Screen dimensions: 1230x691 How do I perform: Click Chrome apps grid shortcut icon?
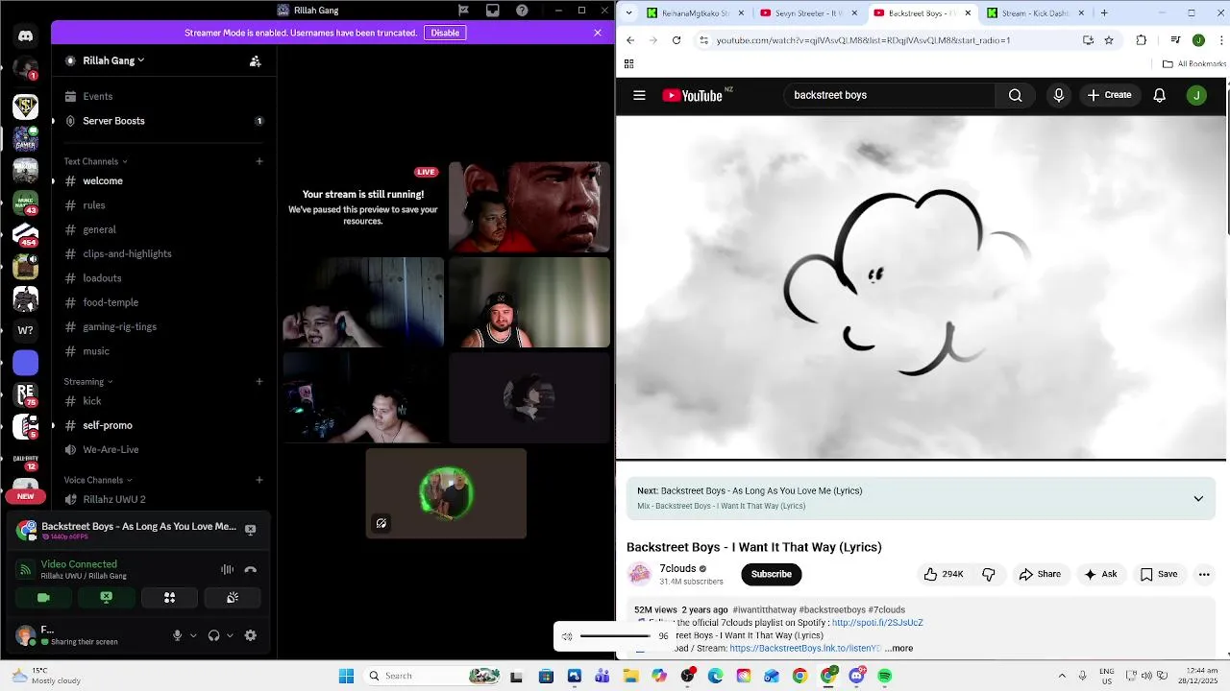point(628,64)
